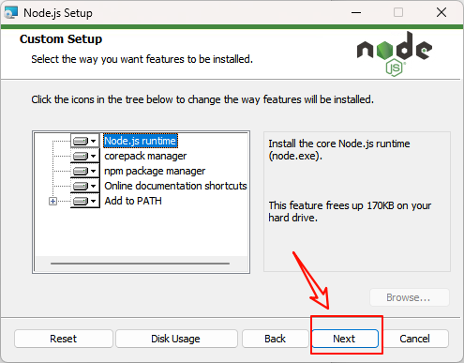Open the dropdown arrow beside Node.js runtime
The width and height of the screenshot is (464, 363).
click(x=93, y=142)
